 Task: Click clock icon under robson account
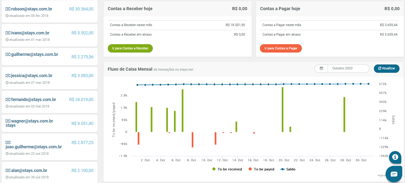(7, 16)
